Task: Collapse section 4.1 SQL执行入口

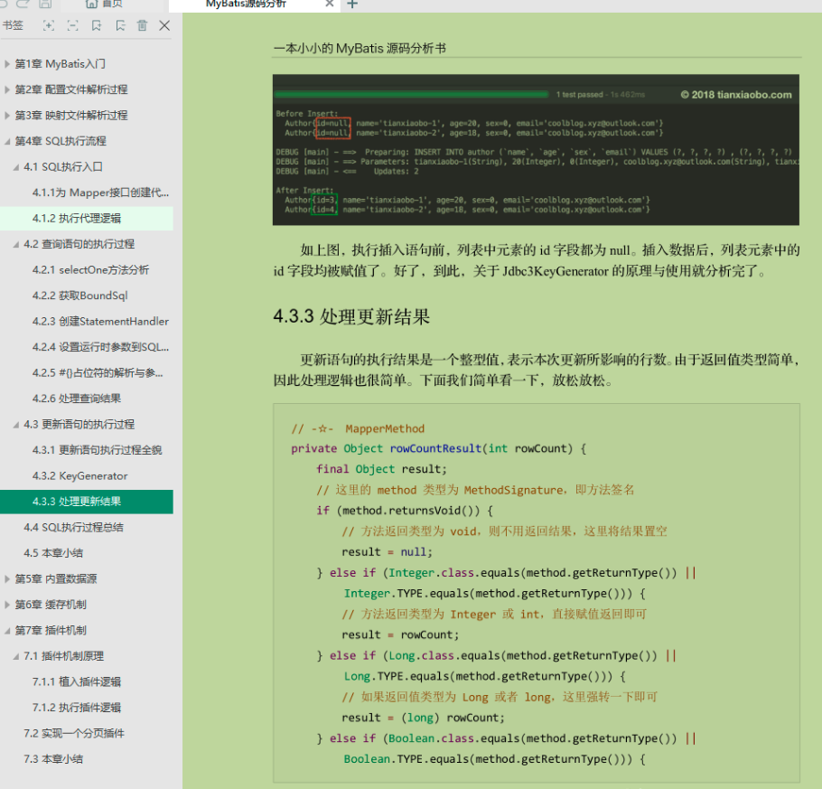Action: point(15,167)
